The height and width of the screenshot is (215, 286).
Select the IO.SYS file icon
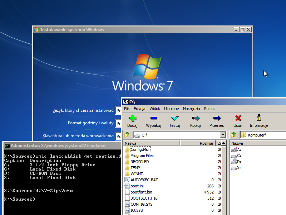(x=127, y=210)
